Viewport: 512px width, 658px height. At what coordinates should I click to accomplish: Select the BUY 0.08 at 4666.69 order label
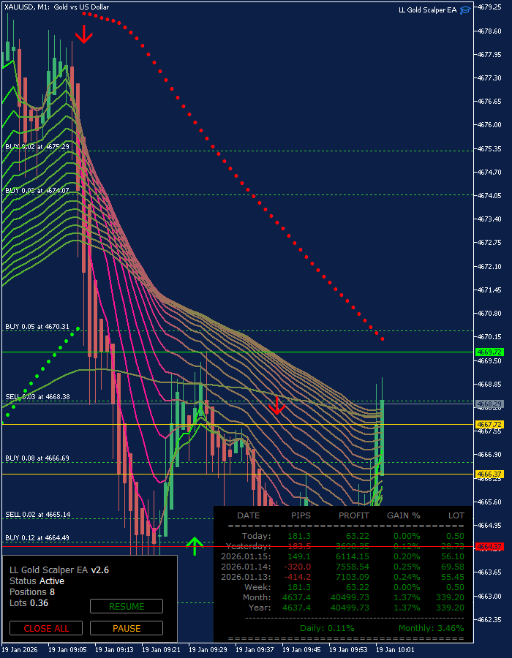point(37,458)
